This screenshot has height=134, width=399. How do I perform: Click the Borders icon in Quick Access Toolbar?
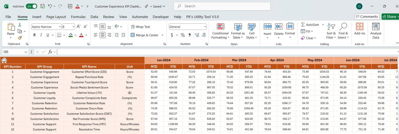(x=70, y=6)
